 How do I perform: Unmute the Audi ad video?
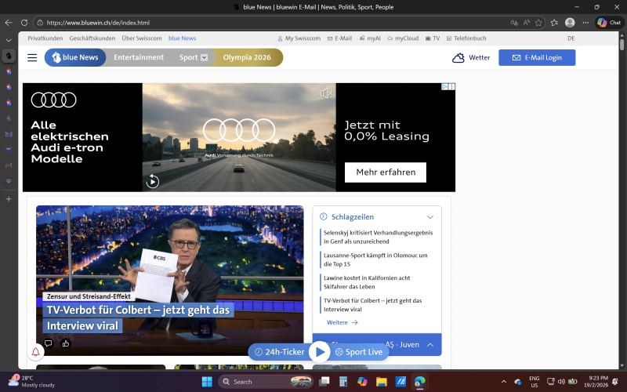[x=326, y=93]
